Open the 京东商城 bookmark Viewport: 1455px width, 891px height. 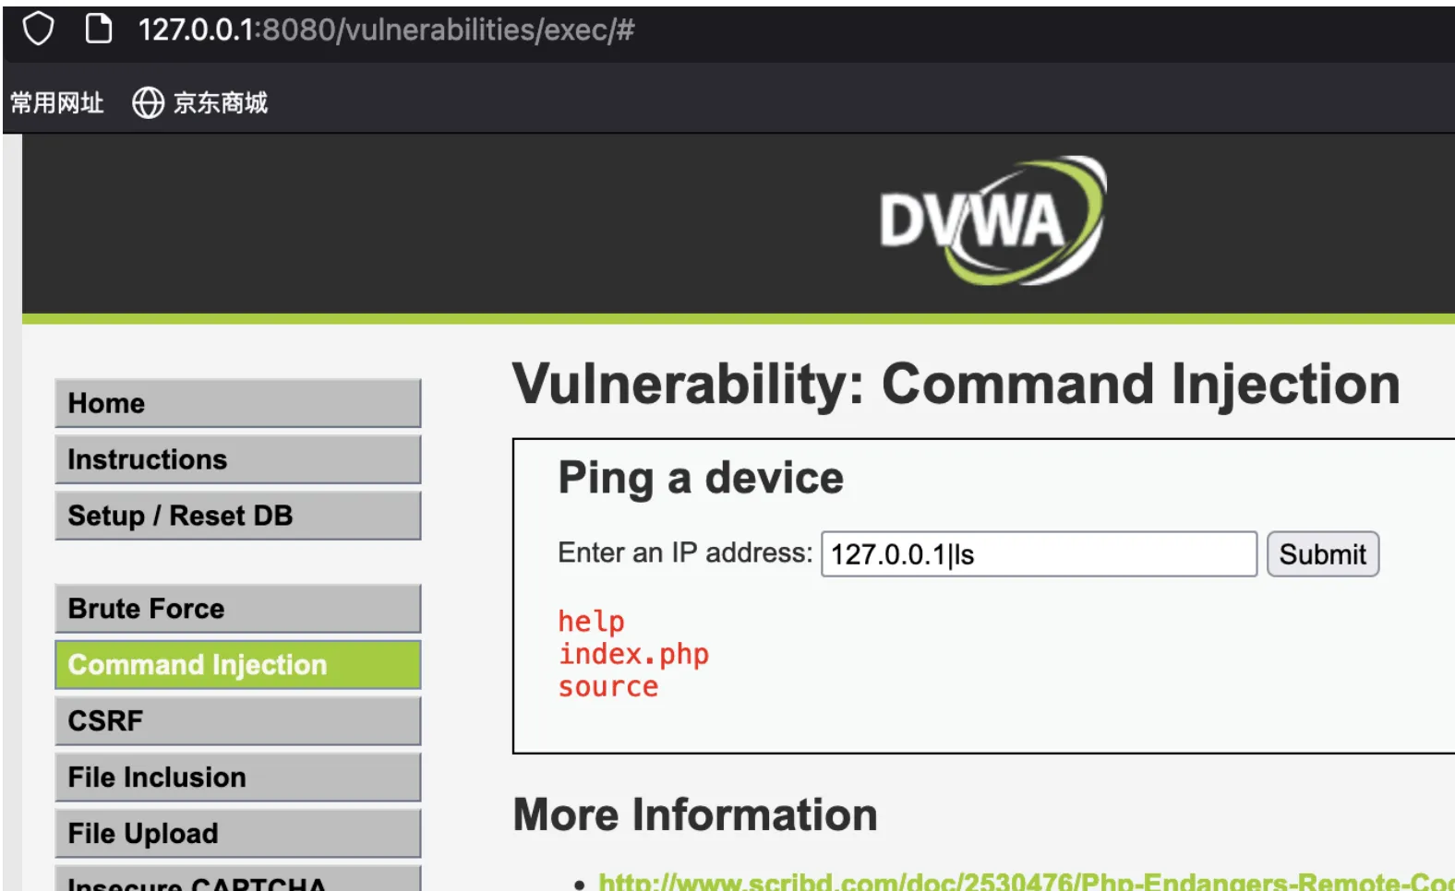pyautogui.click(x=220, y=102)
